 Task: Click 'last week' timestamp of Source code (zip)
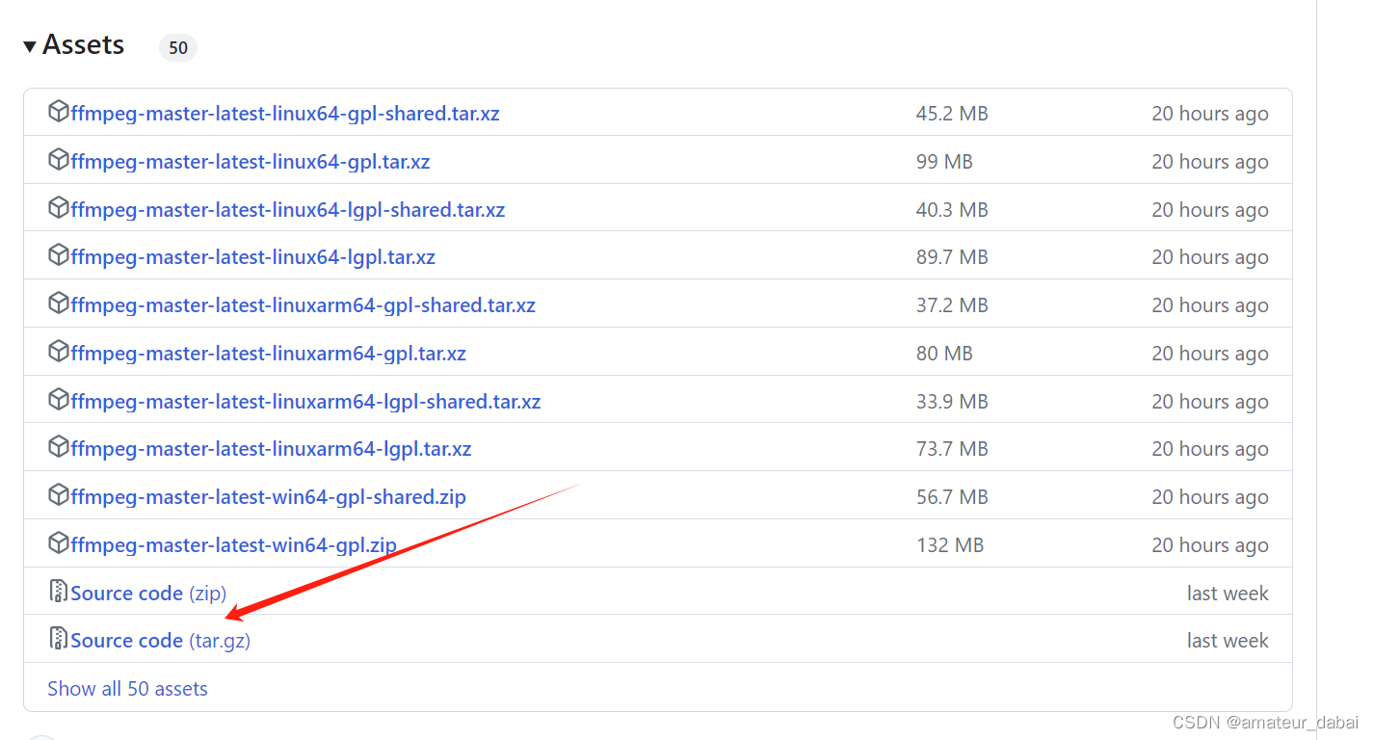[x=1228, y=594]
